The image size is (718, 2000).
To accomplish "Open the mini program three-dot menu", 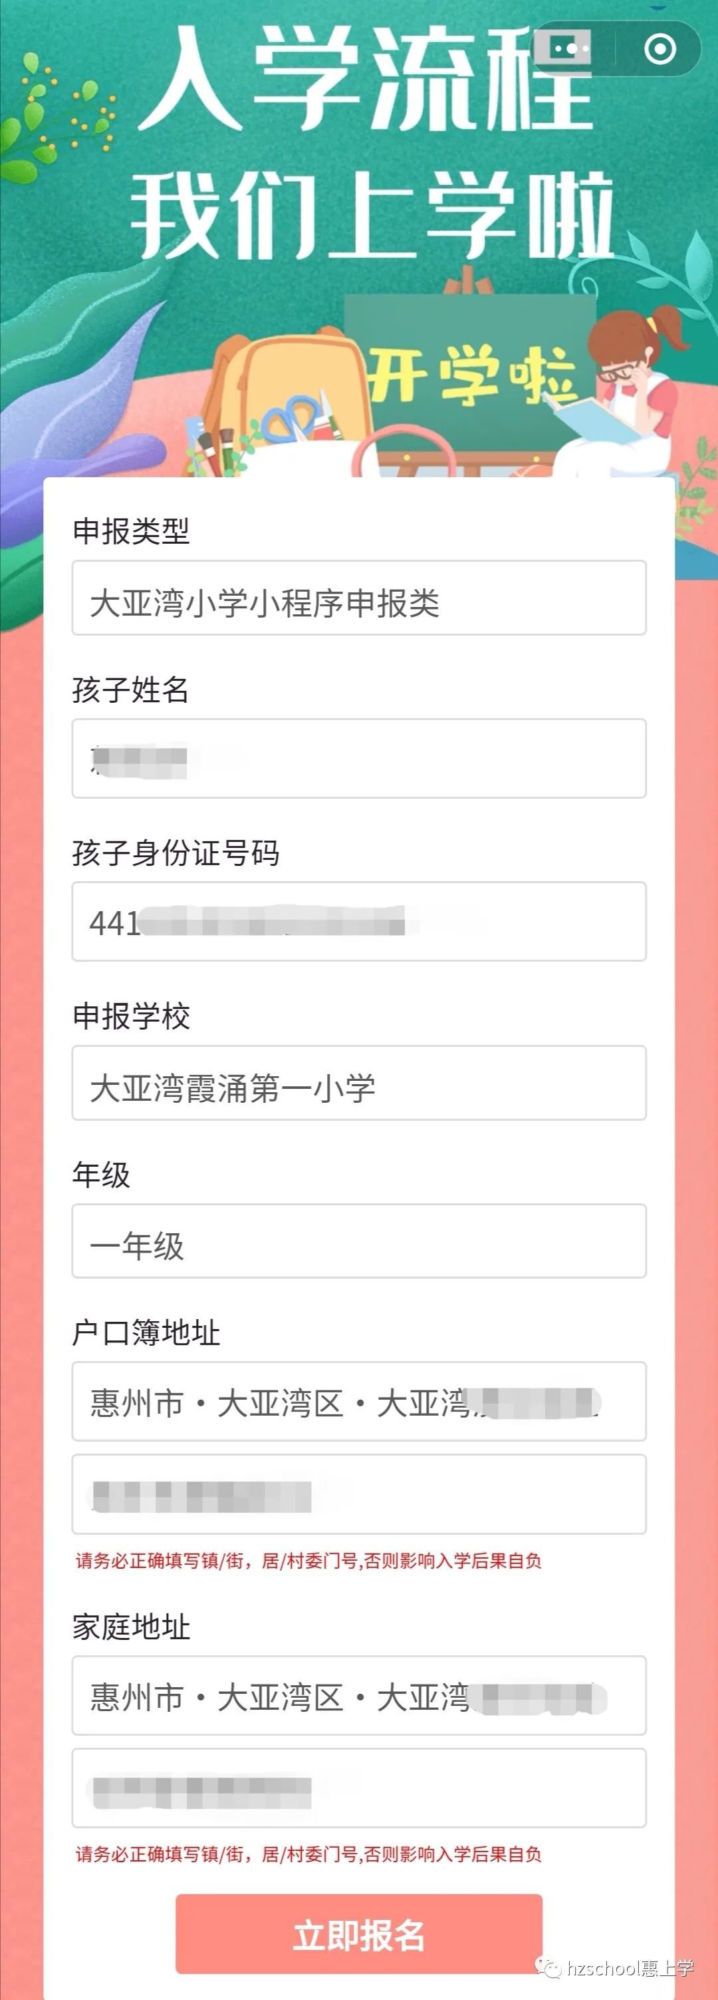I will pos(572,49).
